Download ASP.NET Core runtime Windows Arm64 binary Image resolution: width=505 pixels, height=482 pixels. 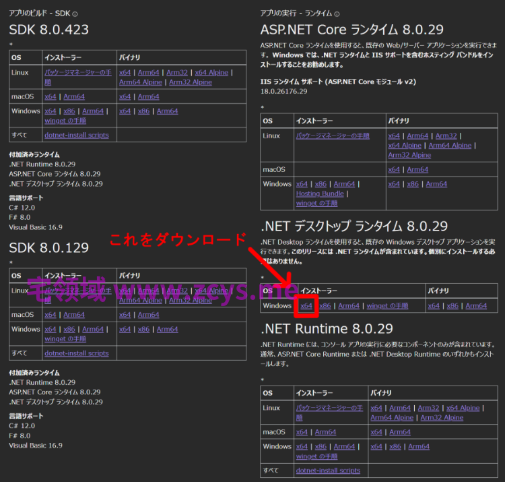coord(436,184)
